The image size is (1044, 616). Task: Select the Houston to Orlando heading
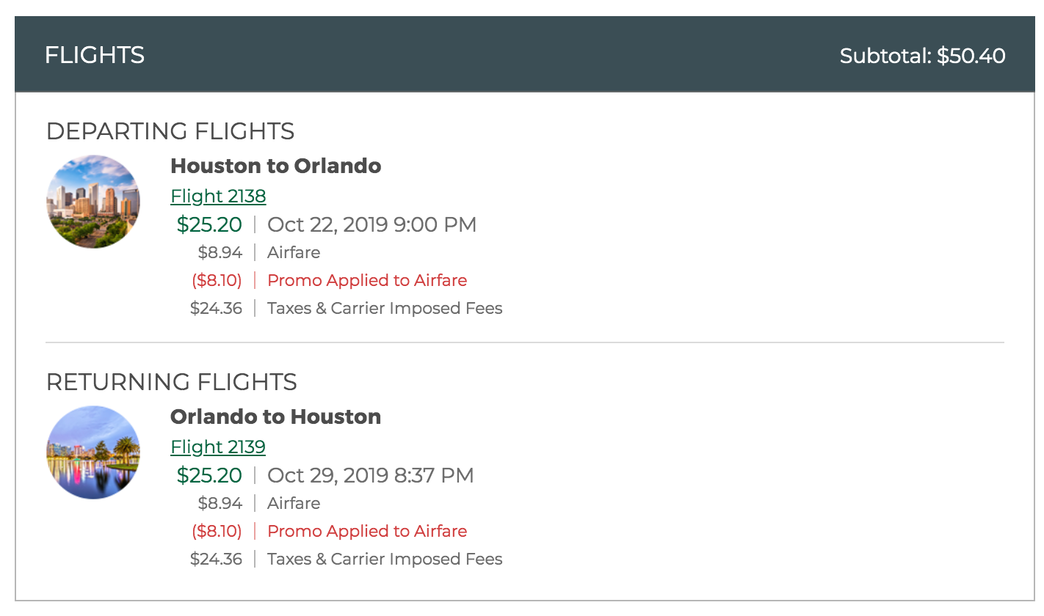point(276,166)
